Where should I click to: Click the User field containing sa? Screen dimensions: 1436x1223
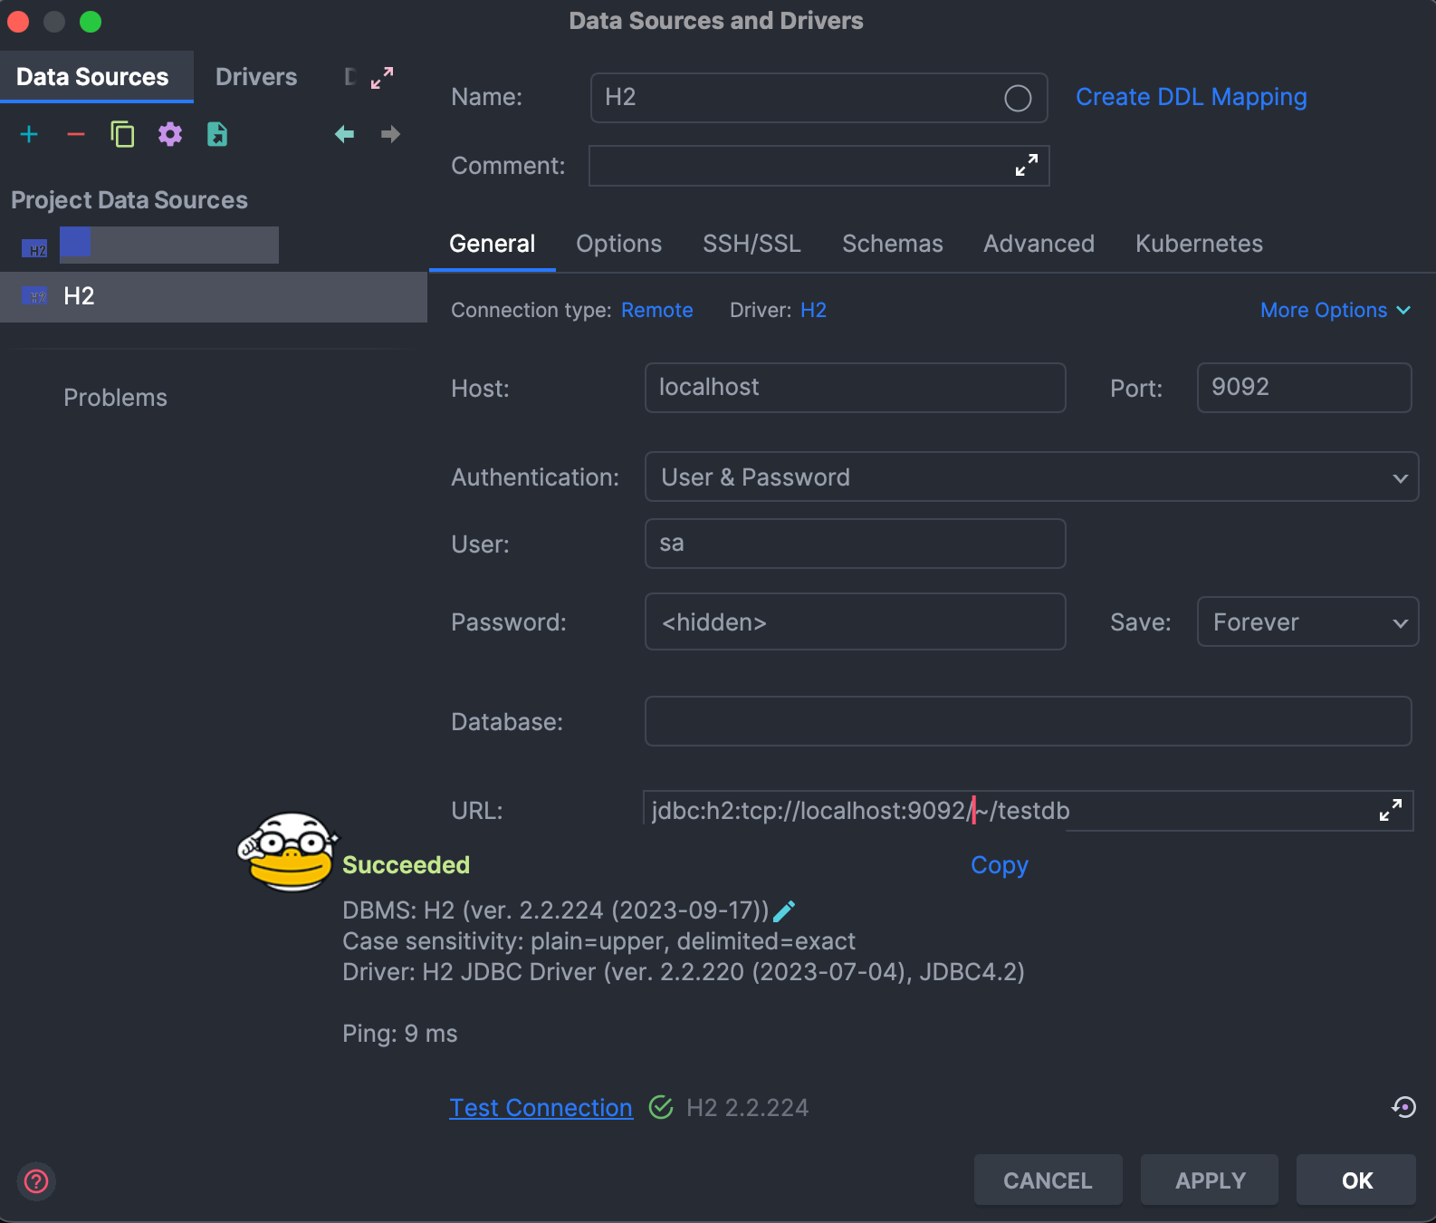click(x=855, y=544)
